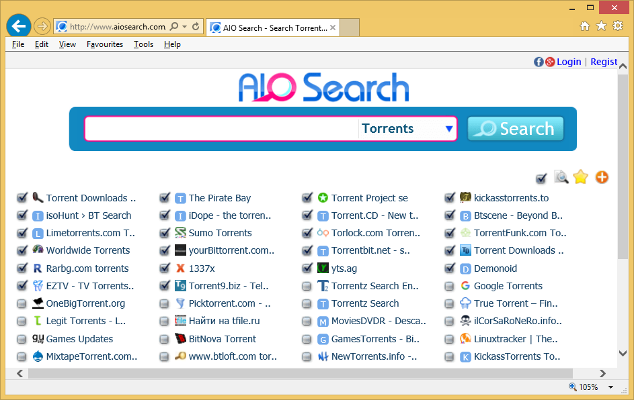This screenshot has height=400, width=634.
Task: Select the AIO Search browser tab
Action: tap(273, 28)
